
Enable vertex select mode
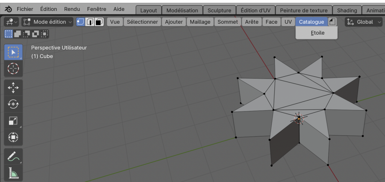(81, 22)
